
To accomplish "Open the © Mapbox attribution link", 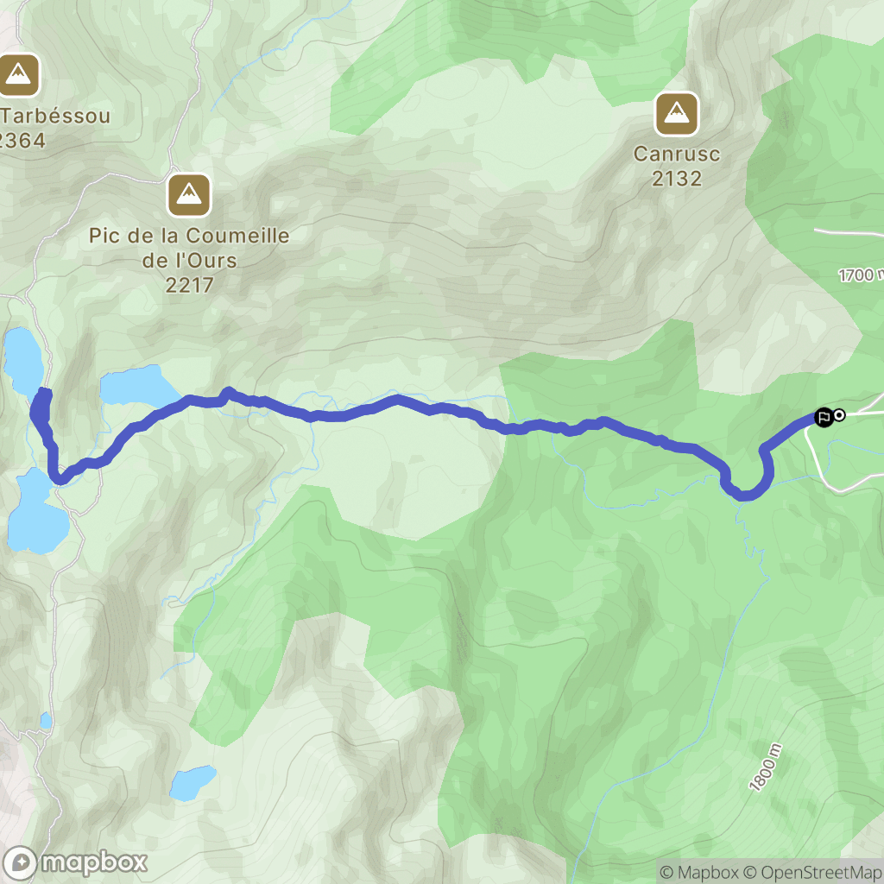I will [x=698, y=872].
